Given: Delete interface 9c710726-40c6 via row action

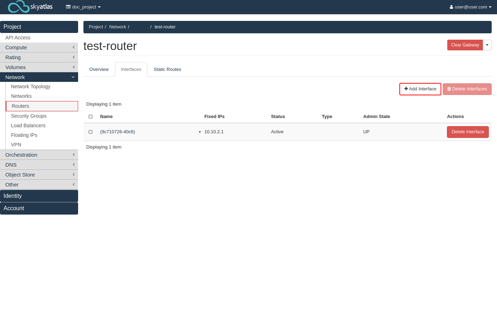Looking at the screenshot, I should pyautogui.click(x=468, y=132).
